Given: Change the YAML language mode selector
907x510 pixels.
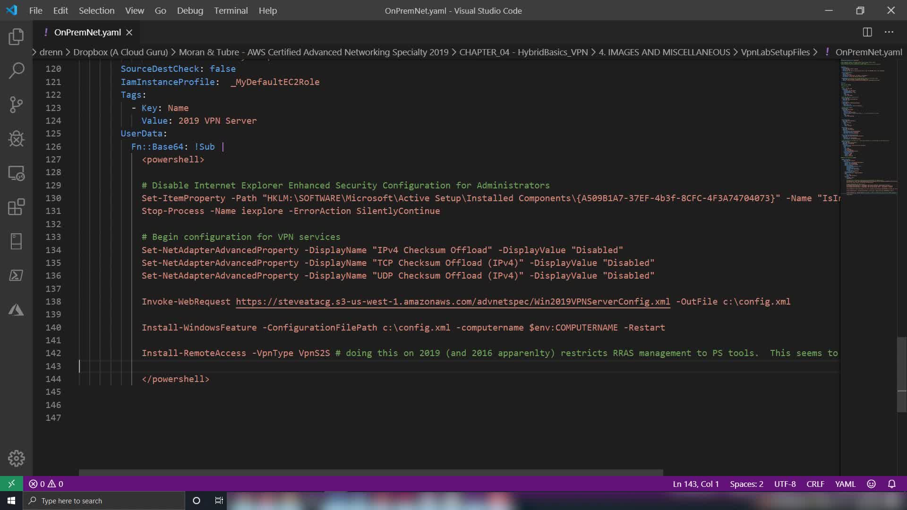Looking at the screenshot, I should pyautogui.click(x=845, y=484).
